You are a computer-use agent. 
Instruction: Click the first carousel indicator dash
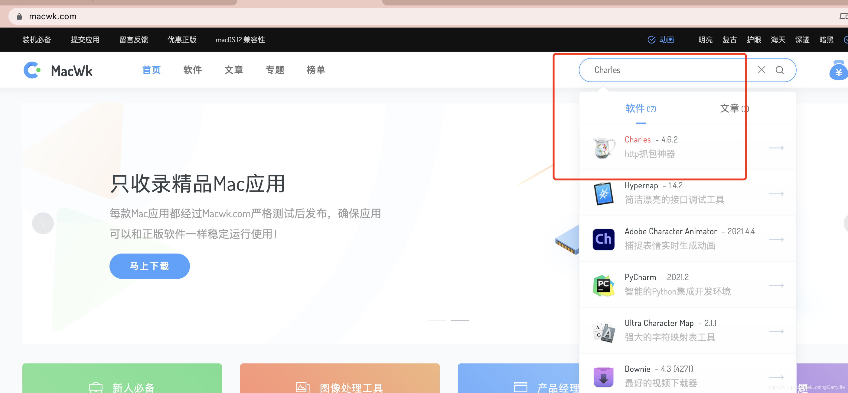[x=437, y=320]
